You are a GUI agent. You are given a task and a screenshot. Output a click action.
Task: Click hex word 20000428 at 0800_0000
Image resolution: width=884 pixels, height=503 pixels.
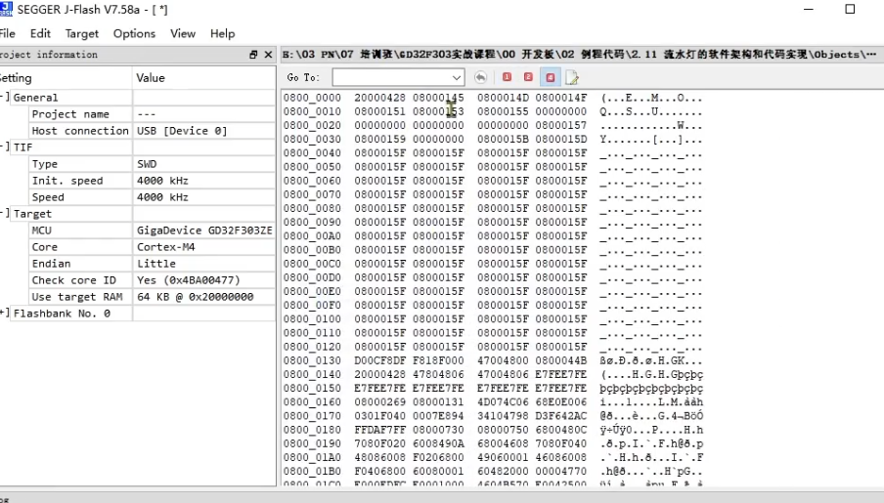[x=380, y=98]
